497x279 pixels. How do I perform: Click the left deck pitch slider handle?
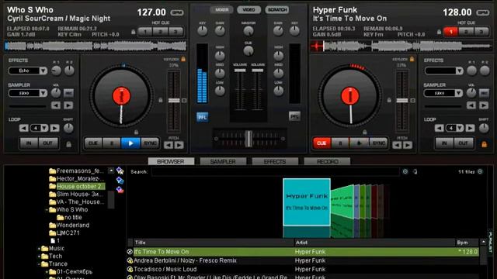(174, 100)
